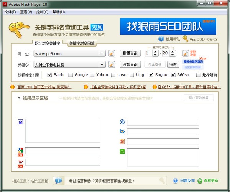Click the orange star icon before 虫虫营销软件 ad
This screenshot has height=192, width=230.
(86, 87)
